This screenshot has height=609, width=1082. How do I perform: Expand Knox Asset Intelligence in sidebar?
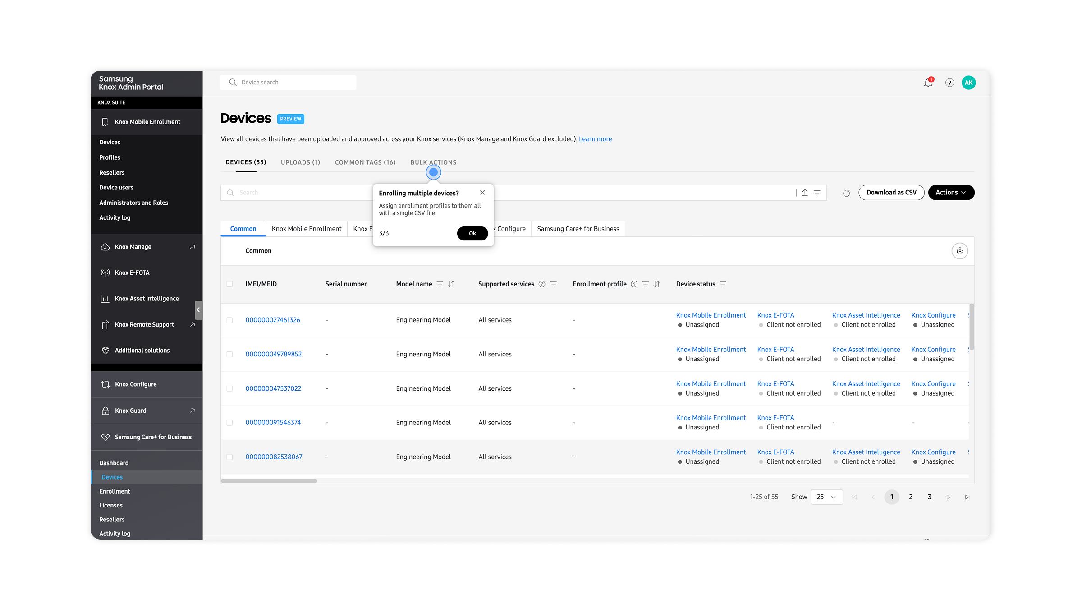point(147,299)
